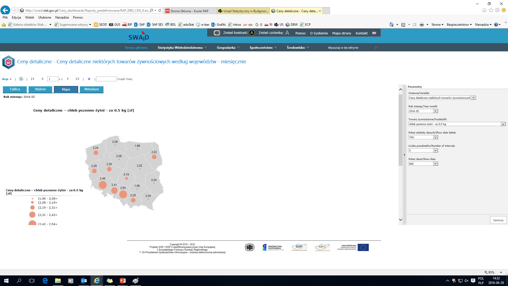
Task: Collapse the parameters panel with the splitter arrow
Action: pos(404,155)
